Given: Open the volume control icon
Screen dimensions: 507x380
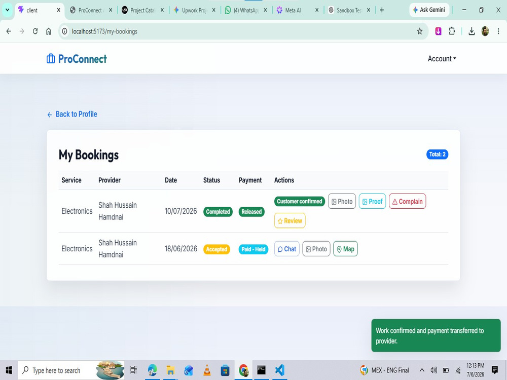Looking at the screenshot, I should coord(433,370).
